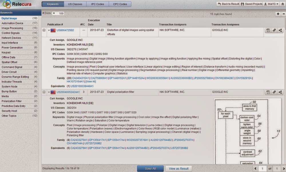Viewport: 286px width, 172px height.
Task: Select checkbox for US8064725B2
Action: click(x=44, y=30)
